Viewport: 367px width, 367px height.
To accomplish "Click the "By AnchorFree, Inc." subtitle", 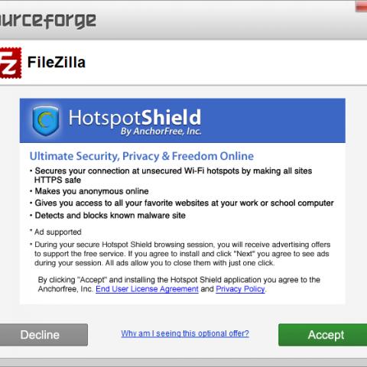I will 161,132.
